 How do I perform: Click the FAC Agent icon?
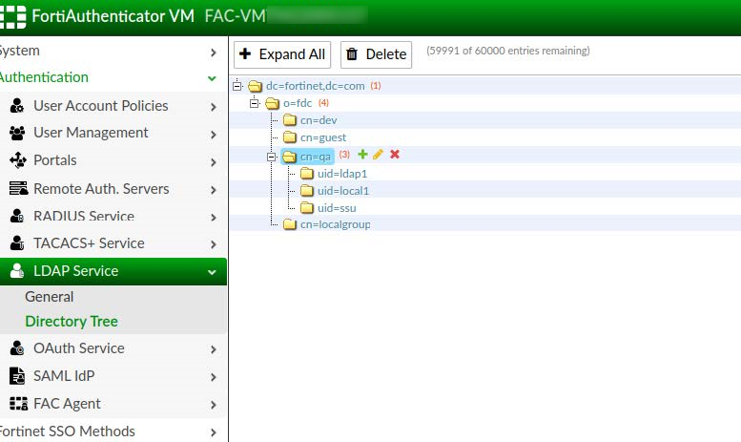point(18,404)
